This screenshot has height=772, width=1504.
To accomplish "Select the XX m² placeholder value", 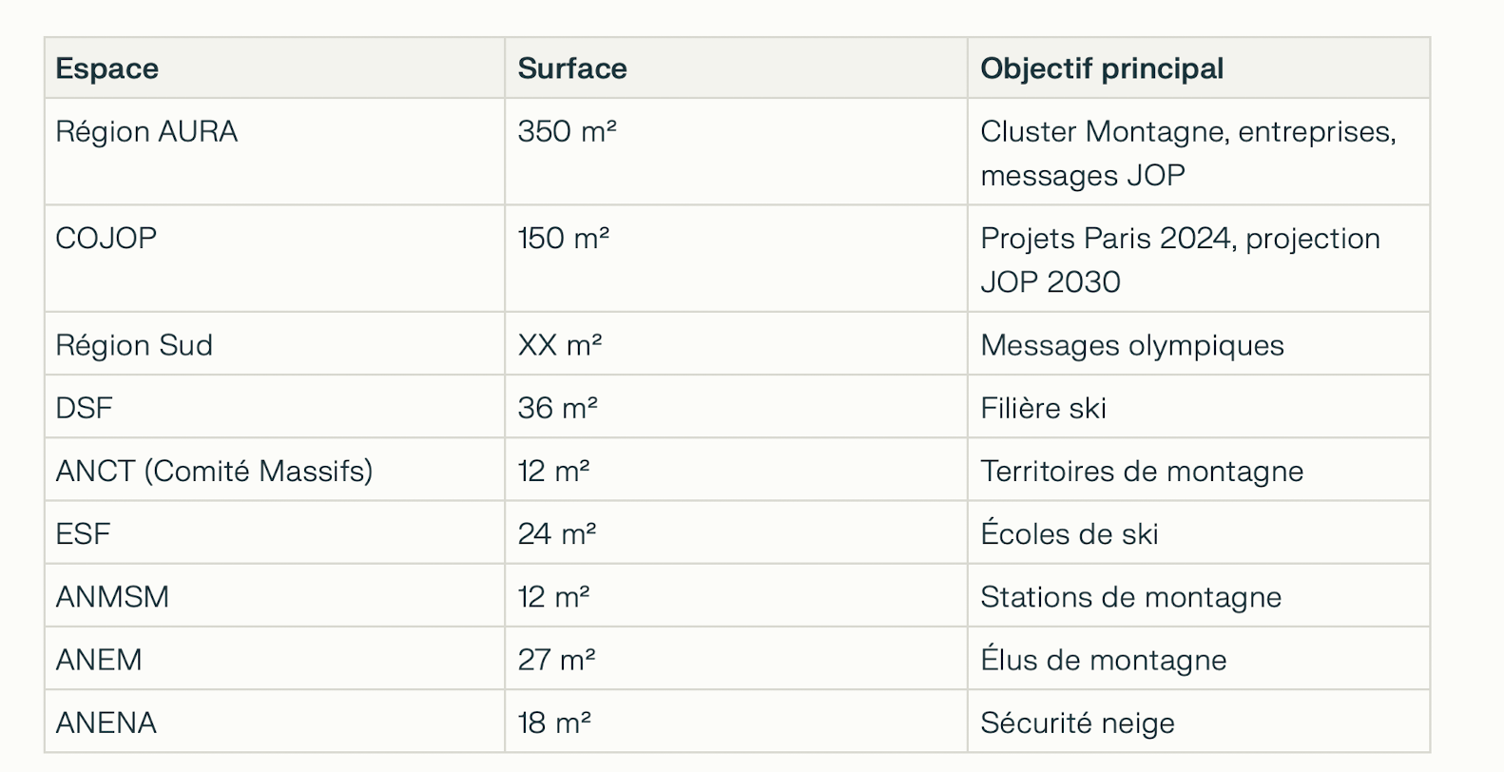I will click(560, 344).
